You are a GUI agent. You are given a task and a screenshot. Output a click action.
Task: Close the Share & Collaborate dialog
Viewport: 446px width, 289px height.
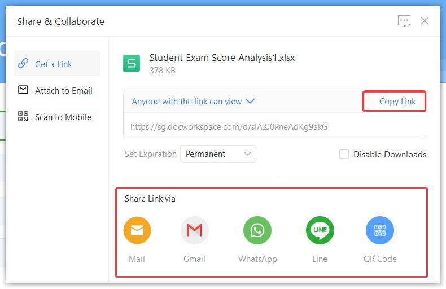pyautogui.click(x=425, y=21)
